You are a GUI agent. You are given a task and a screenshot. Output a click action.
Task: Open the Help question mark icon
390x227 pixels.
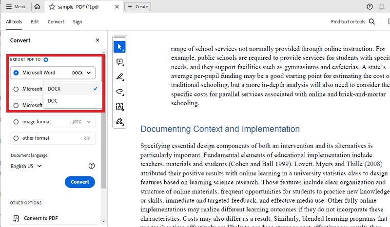coord(370,7)
